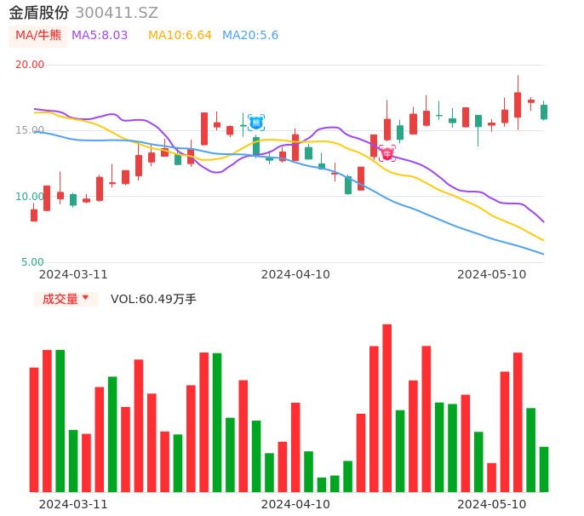Image resolution: width=584 pixels, height=516 pixels.
Task: Click the MA10:6.64 legend label
Action: click(x=180, y=36)
